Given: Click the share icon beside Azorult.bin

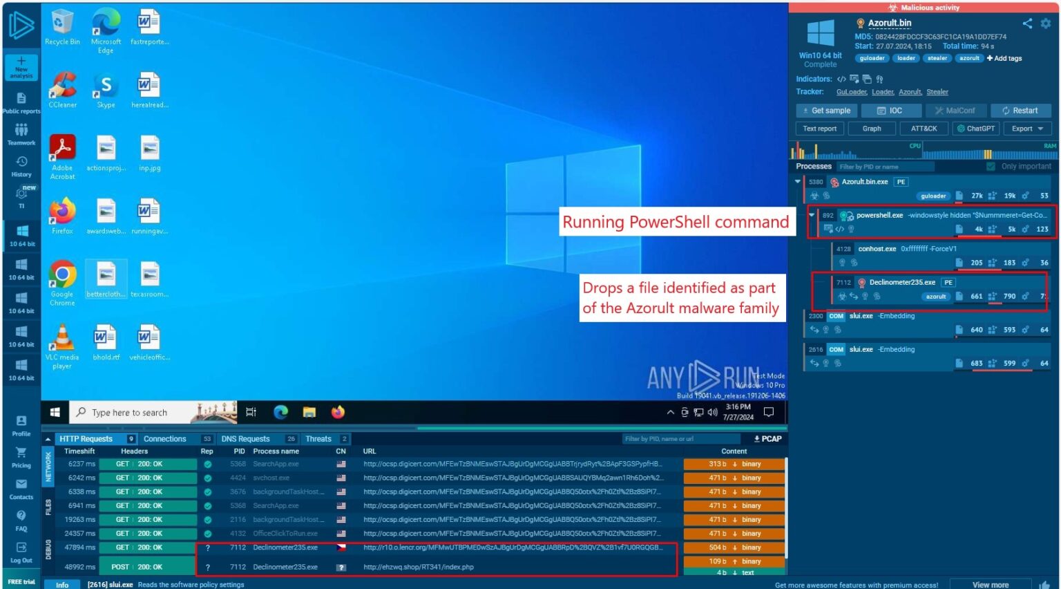Looking at the screenshot, I should coord(1027,24).
